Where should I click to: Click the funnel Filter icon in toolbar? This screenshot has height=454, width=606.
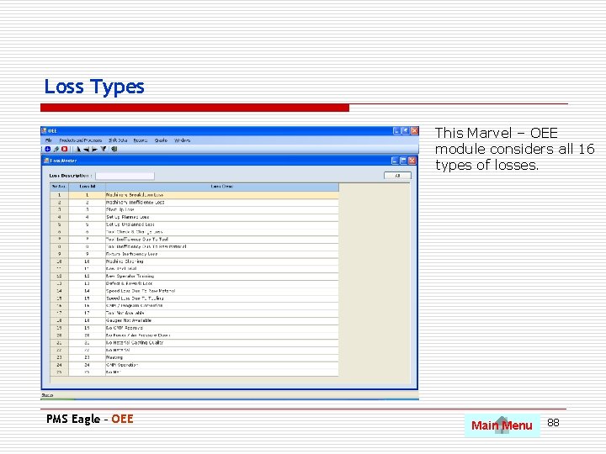point(104,149)
